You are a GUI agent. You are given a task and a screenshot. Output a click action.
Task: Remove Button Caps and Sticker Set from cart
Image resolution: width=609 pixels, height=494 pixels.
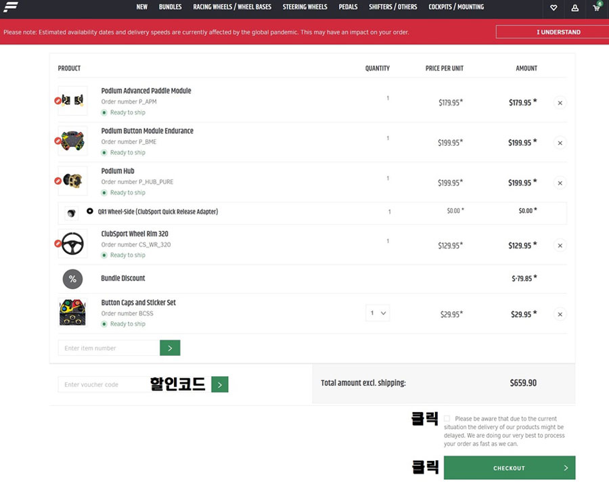(x=560, y=314)
